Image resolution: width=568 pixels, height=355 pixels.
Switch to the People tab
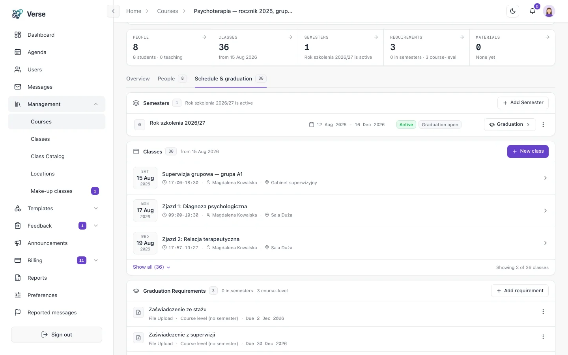172,78
